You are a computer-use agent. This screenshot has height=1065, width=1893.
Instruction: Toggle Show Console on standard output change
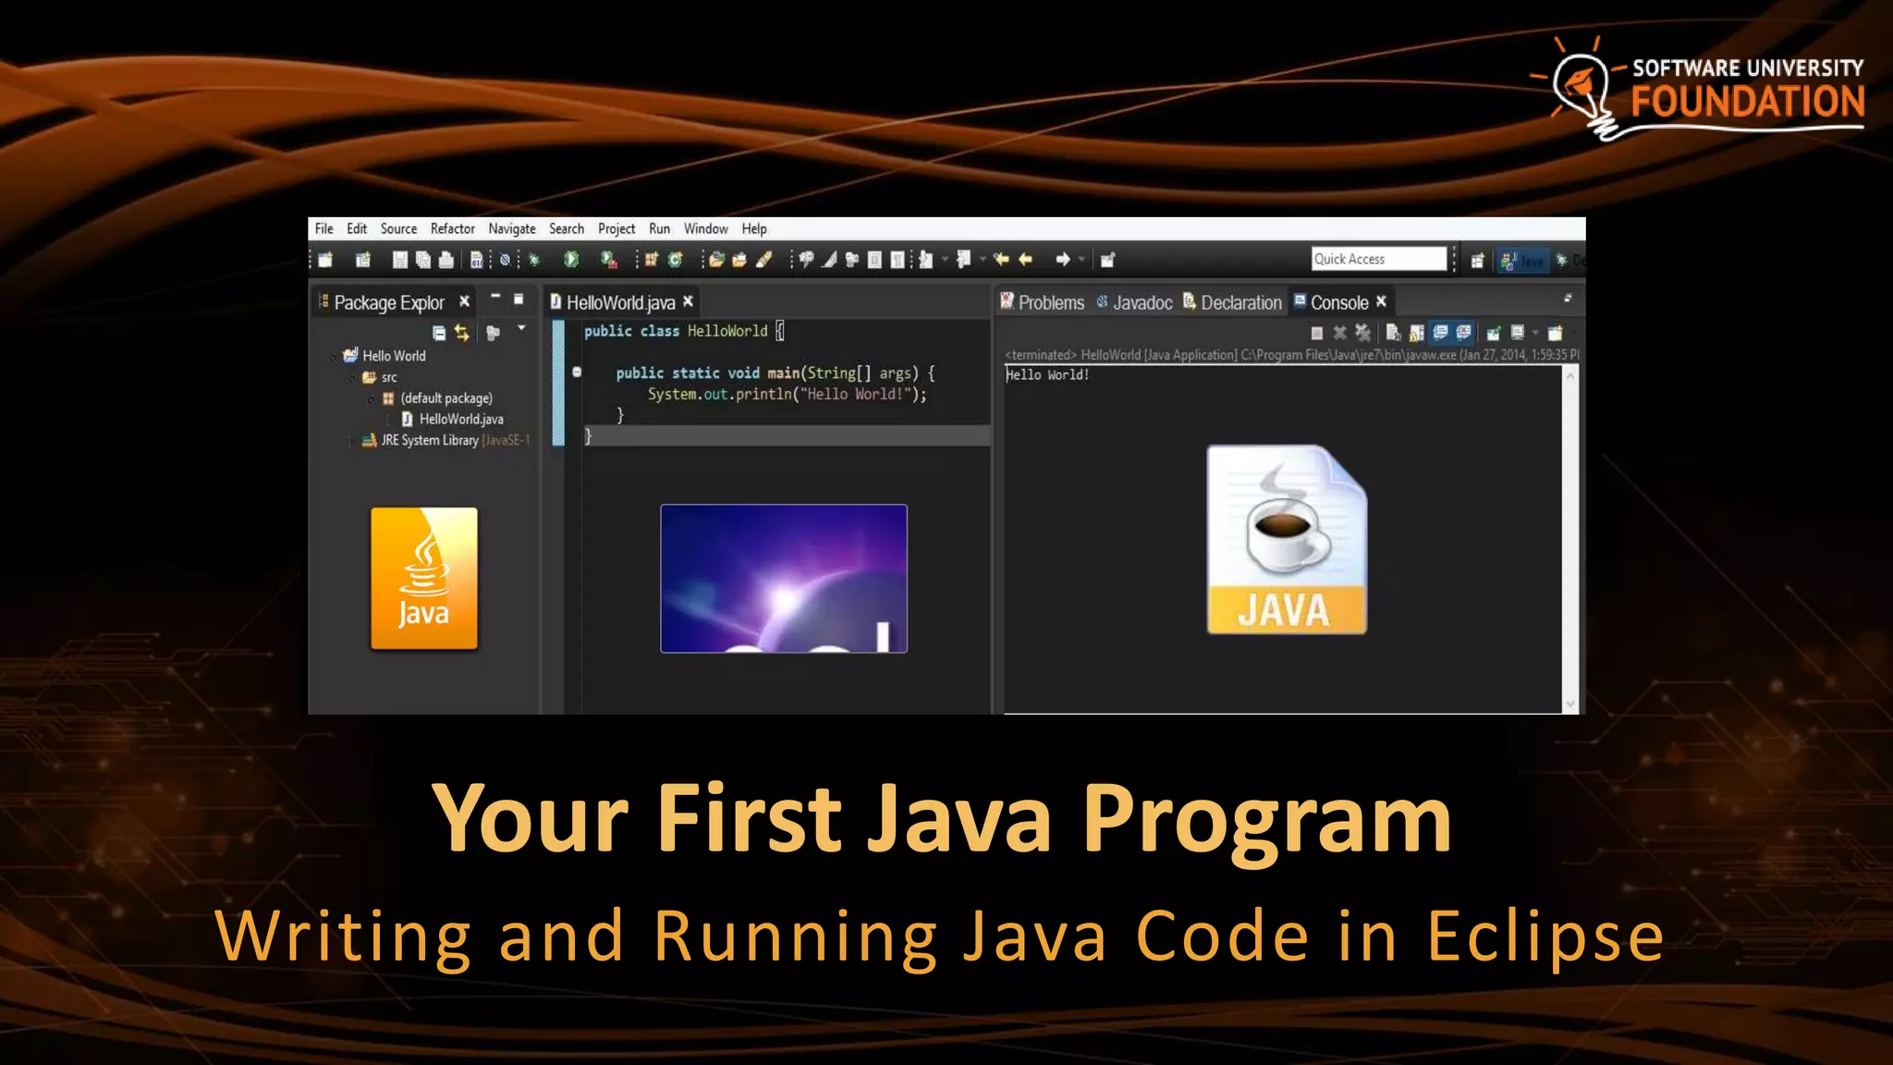(x=1440, y=333)
